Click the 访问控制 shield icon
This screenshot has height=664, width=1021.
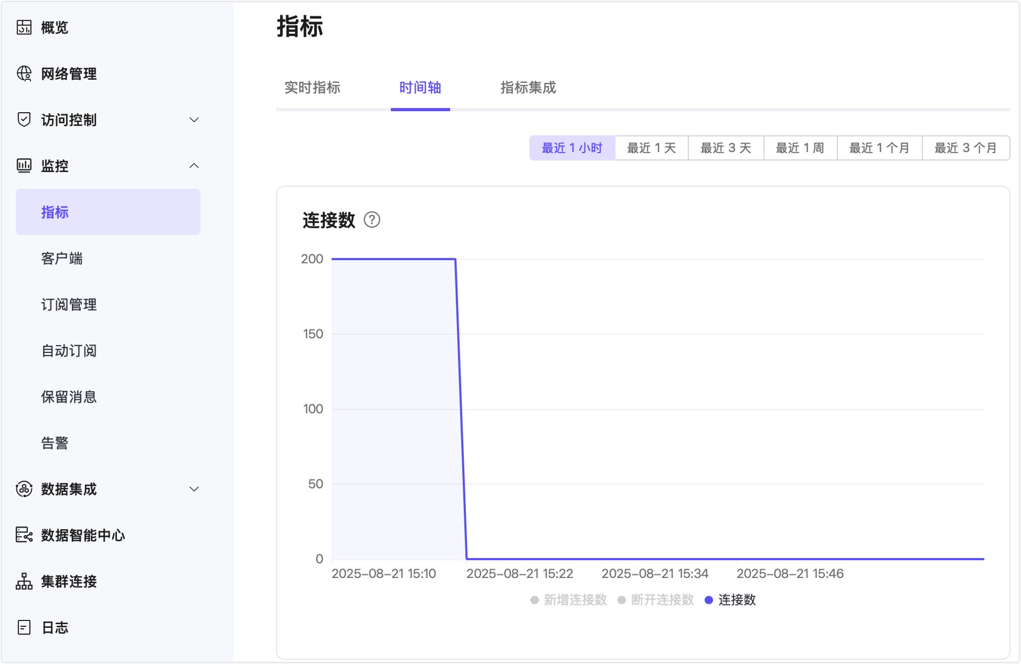tap(23, 120)
